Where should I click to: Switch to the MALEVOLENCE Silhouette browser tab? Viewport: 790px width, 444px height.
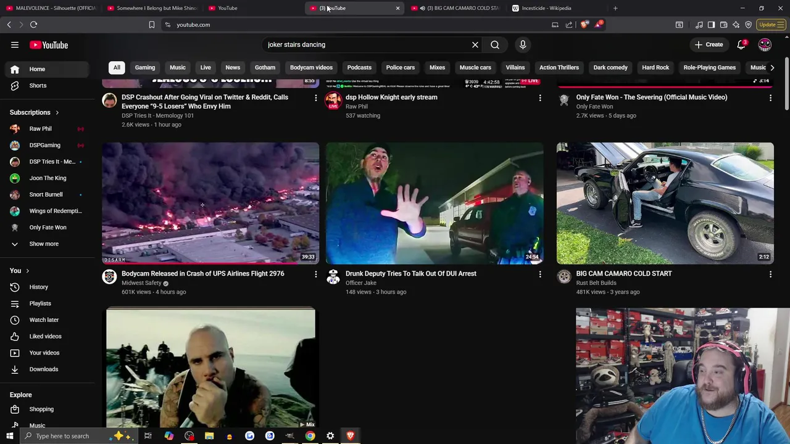(x=51, y=8)
